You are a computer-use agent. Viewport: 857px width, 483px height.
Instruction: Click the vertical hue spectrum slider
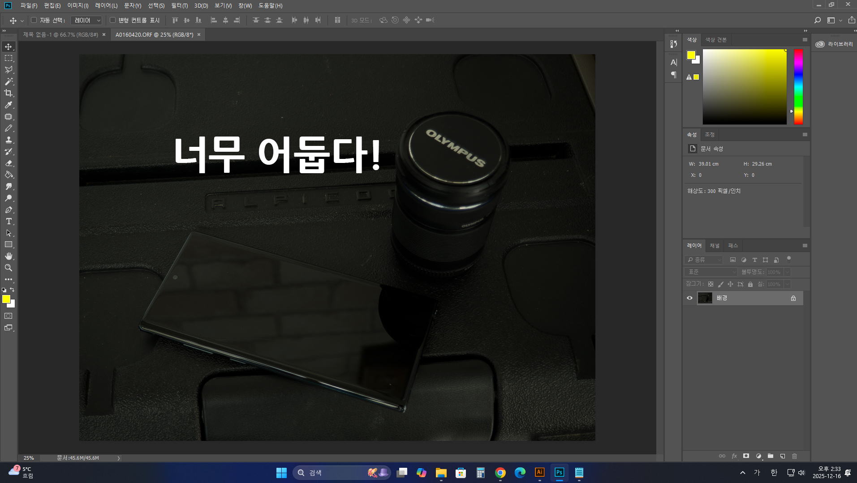click(x=798, y=87)
